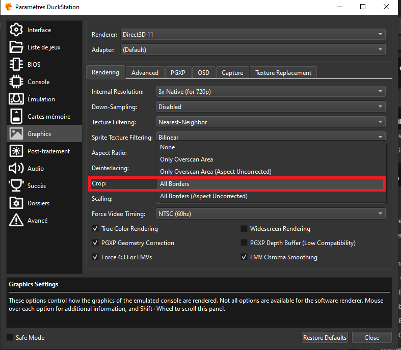
Task: Click the Close button
Action: pos(371,337)
